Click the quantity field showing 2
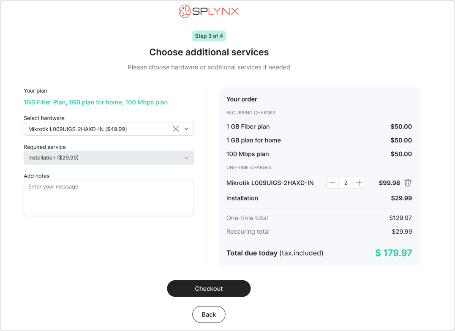 pyautogui.click(x=346, y=183)
